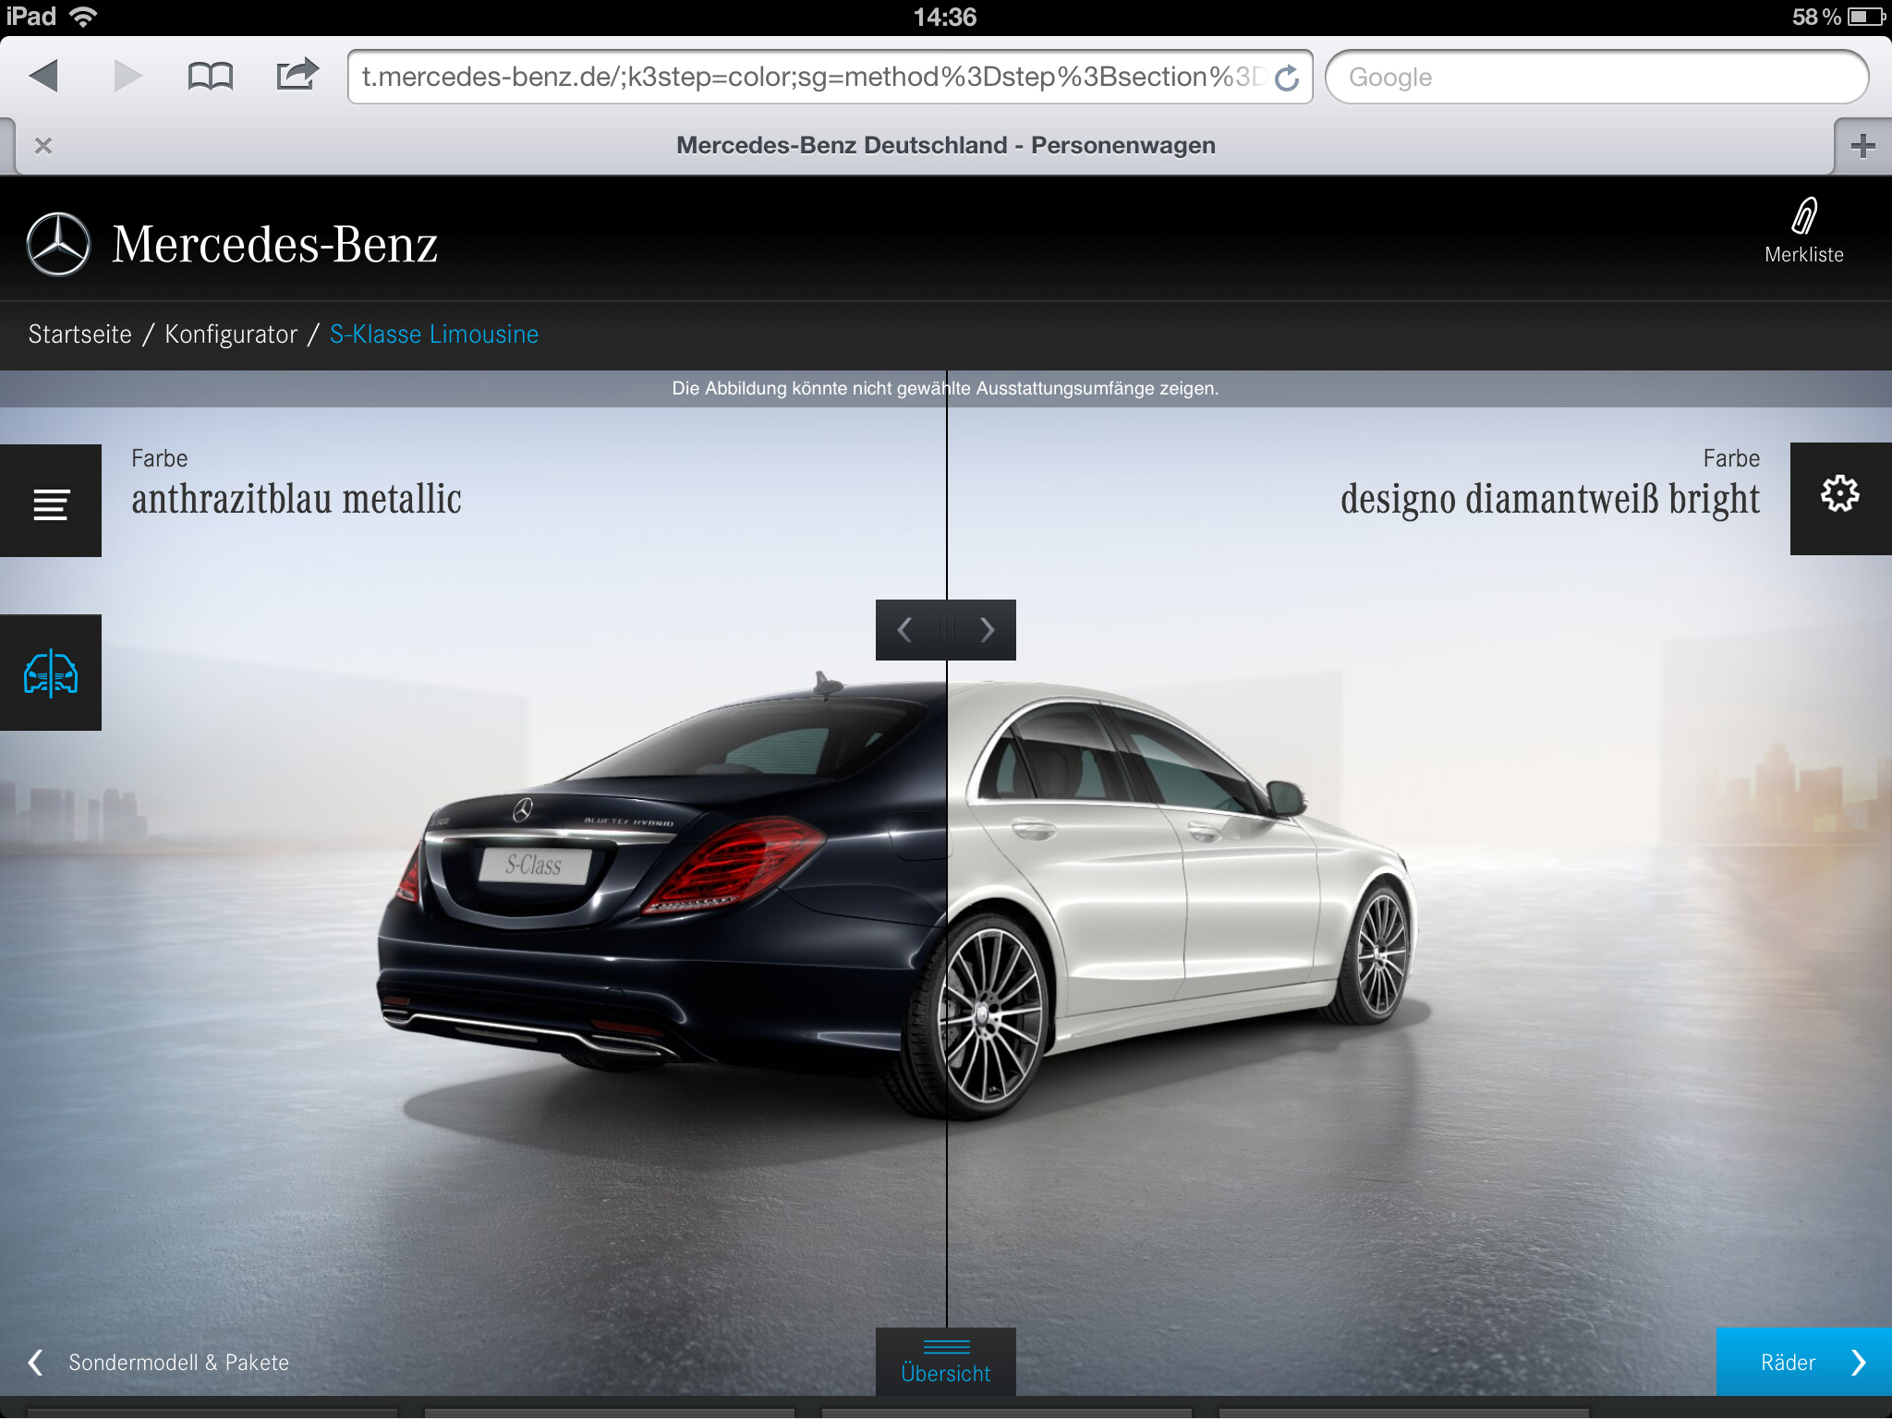
Task: Open a new tab with the plus button
Action: click(x=1862, y=146)
